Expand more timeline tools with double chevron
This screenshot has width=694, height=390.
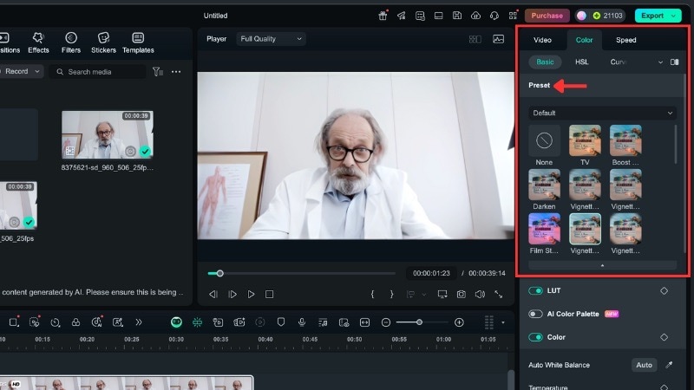point(139,322)
